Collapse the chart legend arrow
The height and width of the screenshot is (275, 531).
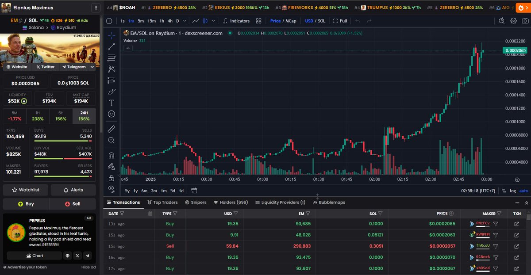pos(127,47)
